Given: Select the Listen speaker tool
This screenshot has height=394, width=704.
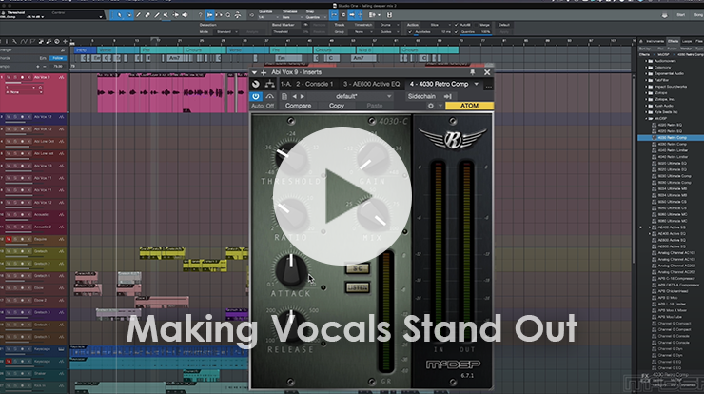Looking at the screenshot, I should coord(185,15).
